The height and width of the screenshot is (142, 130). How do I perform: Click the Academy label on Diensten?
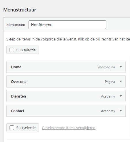108,96
